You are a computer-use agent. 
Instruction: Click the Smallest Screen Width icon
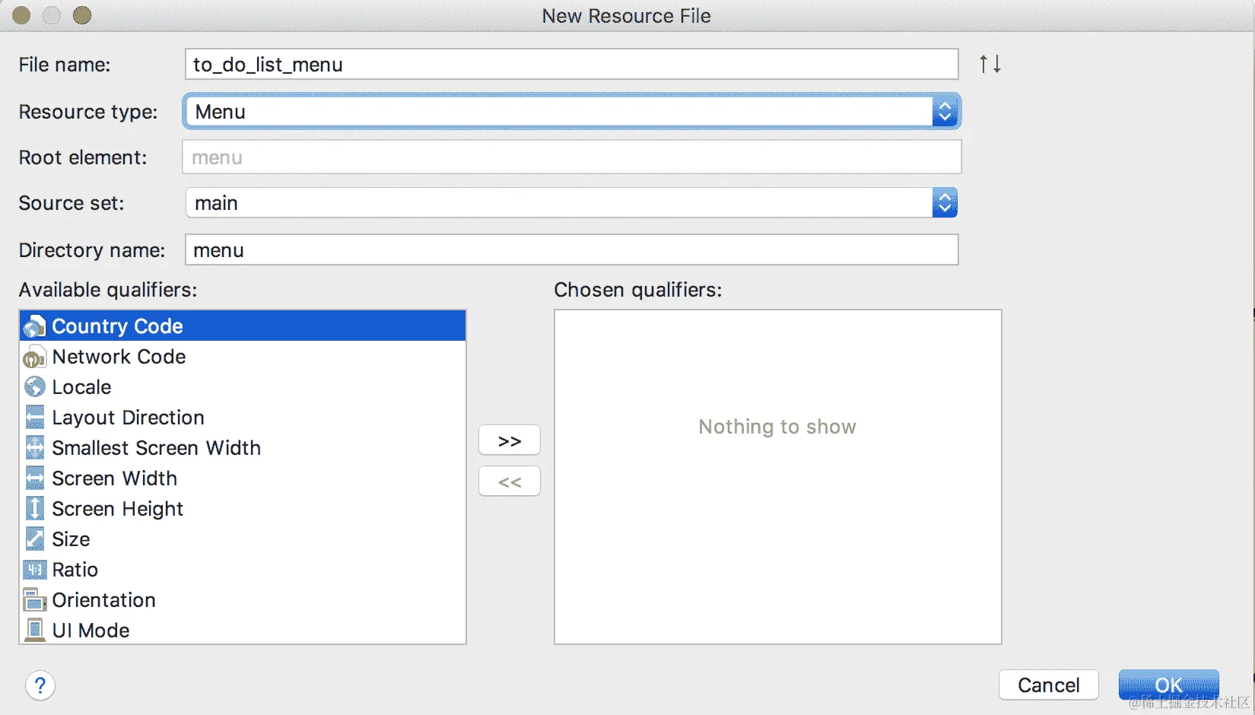point(35,448)
